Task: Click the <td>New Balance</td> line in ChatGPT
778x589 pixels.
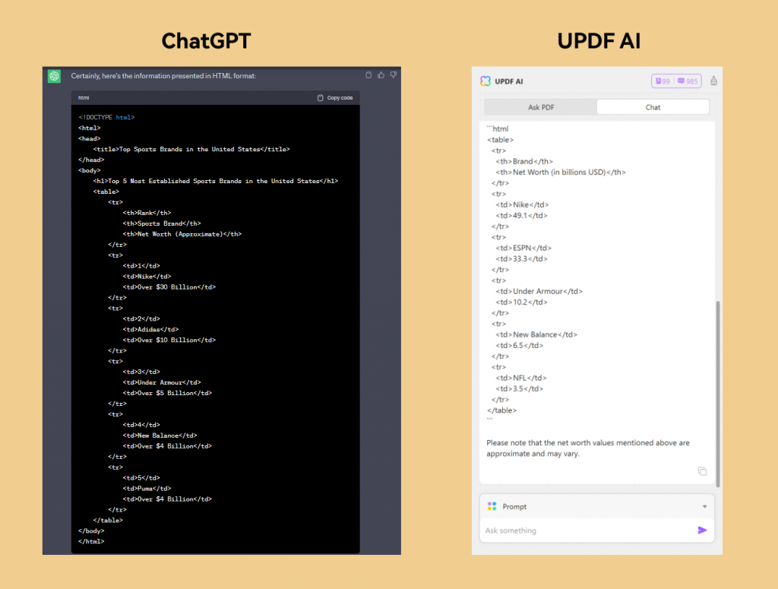Action: click(160, 435)
